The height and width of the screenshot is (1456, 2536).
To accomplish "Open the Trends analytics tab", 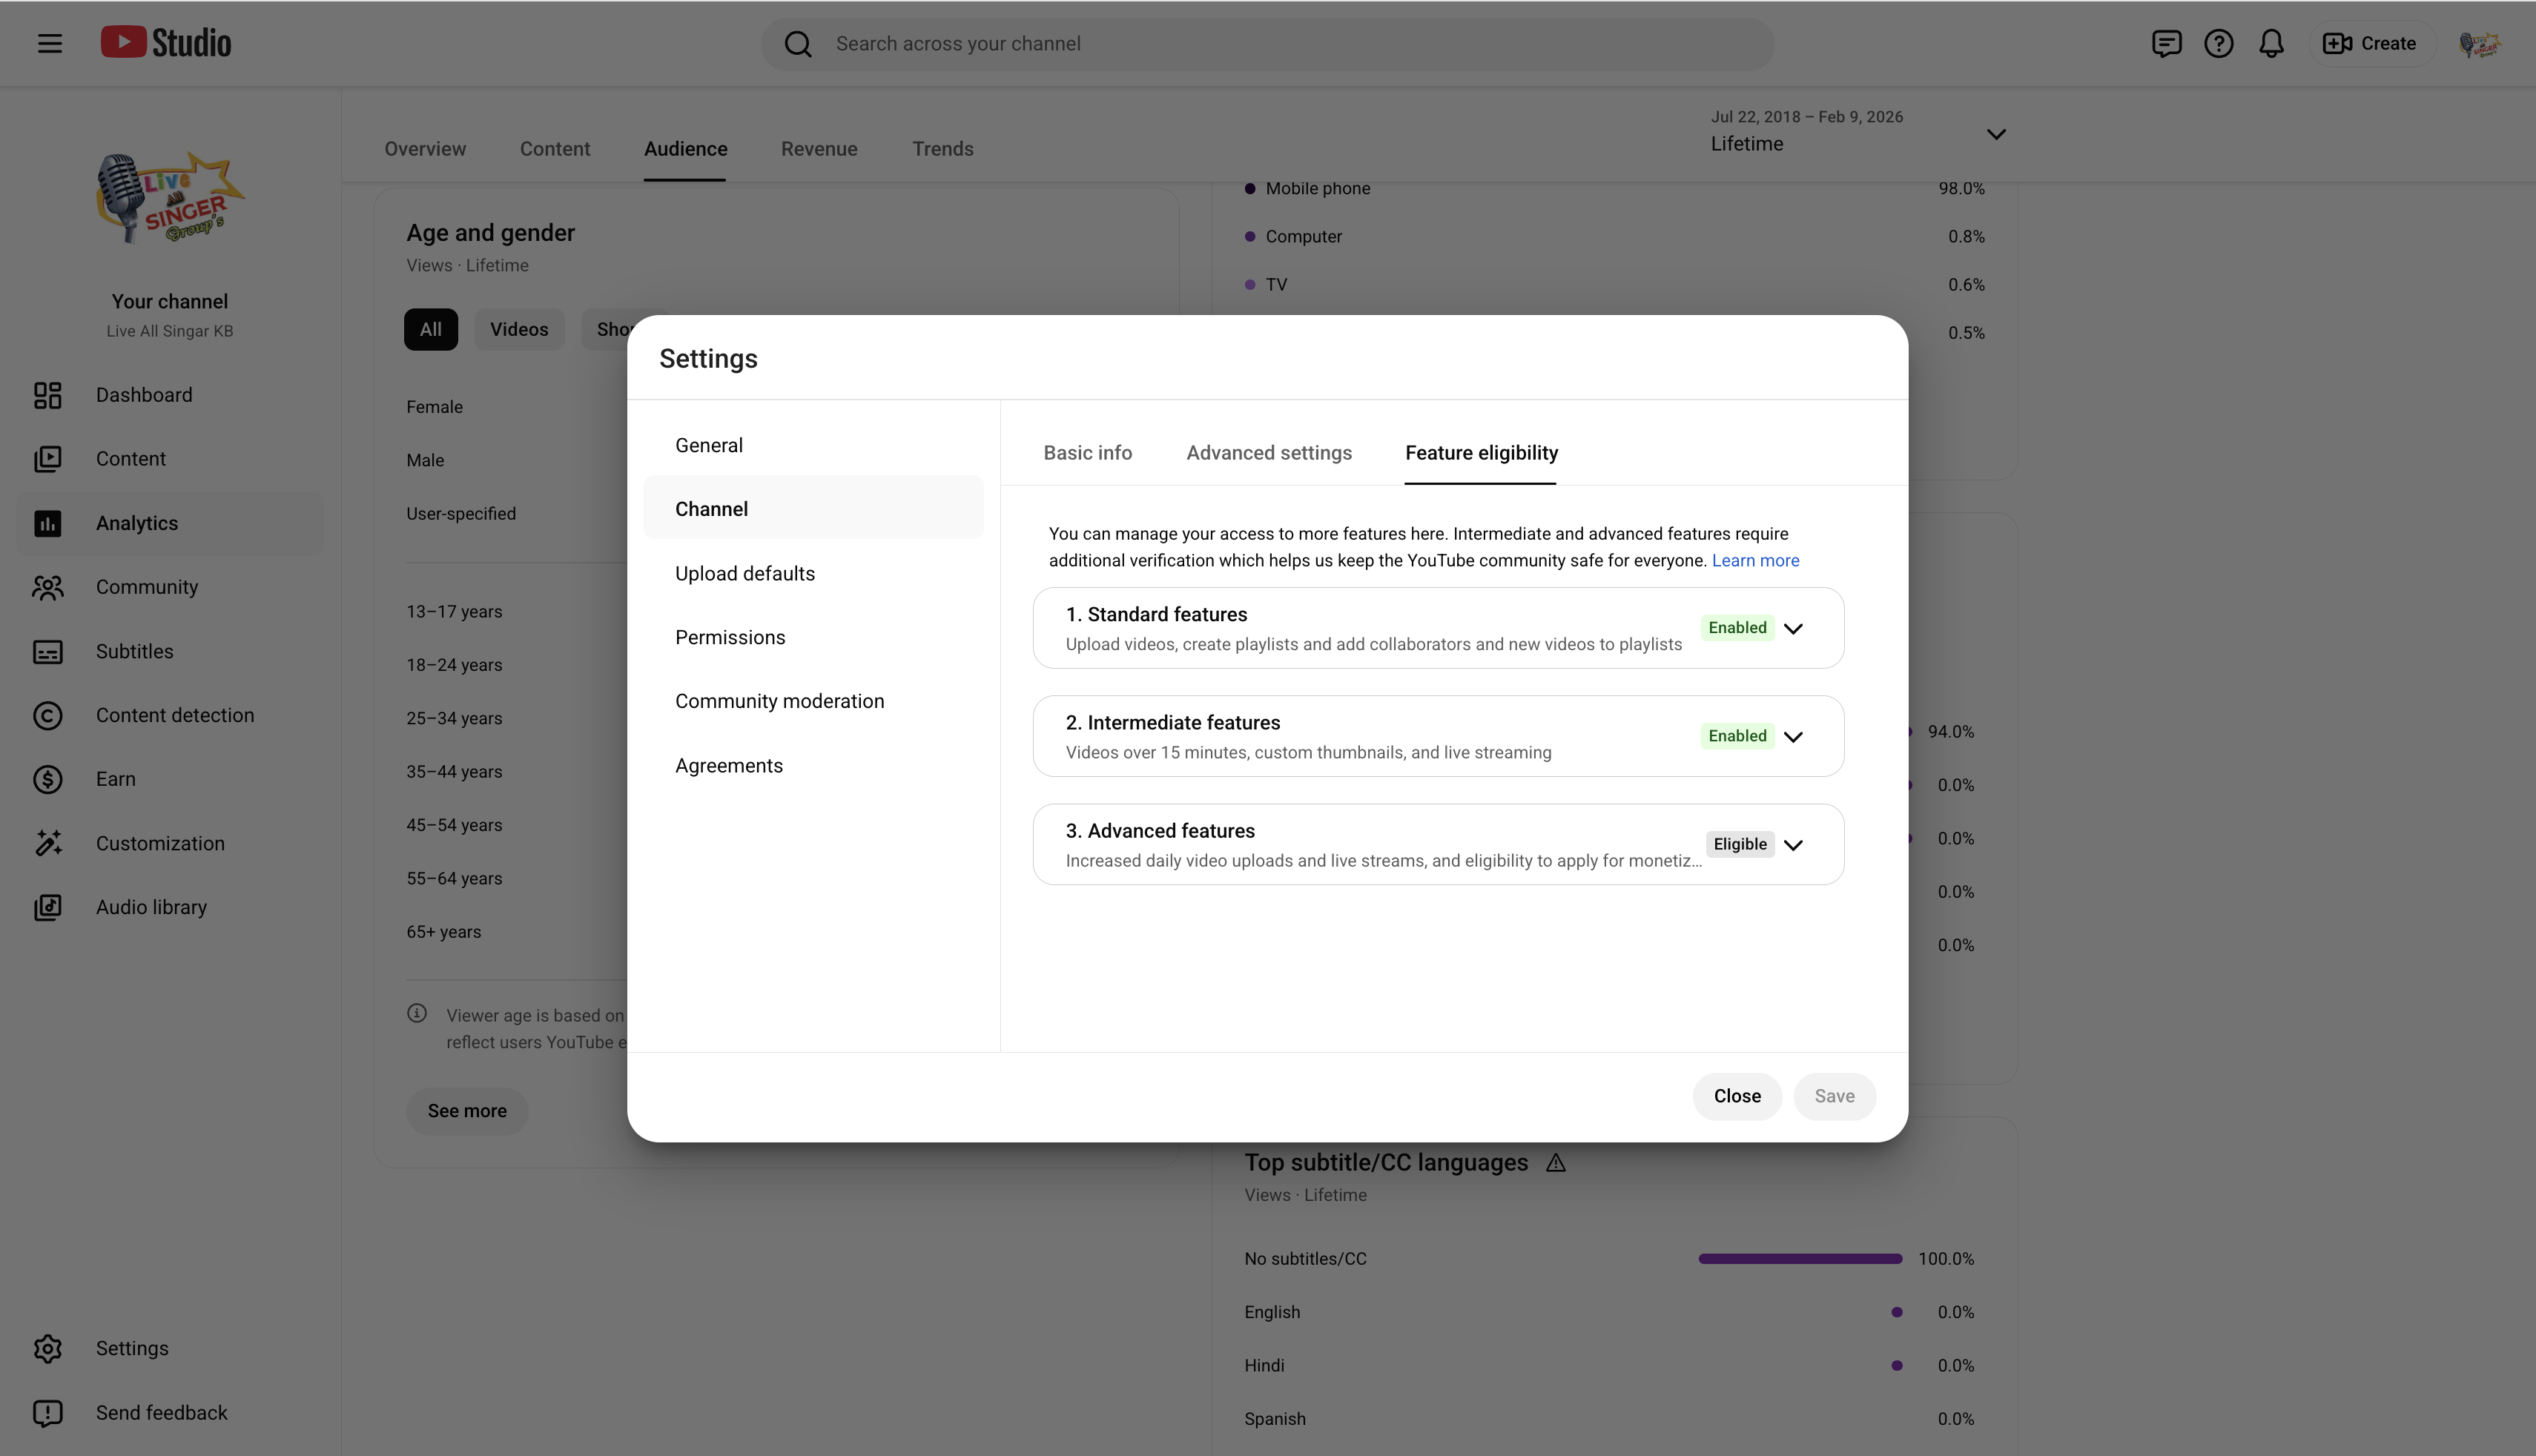I will click(942, 149).
